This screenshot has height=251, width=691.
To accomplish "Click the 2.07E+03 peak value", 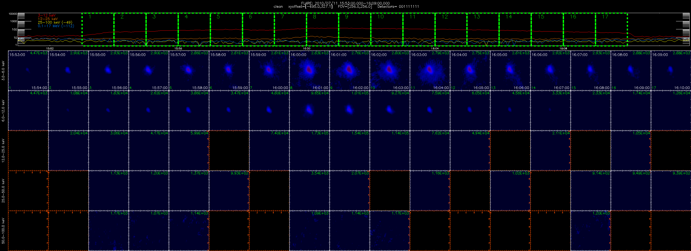I will click(360, 173).
